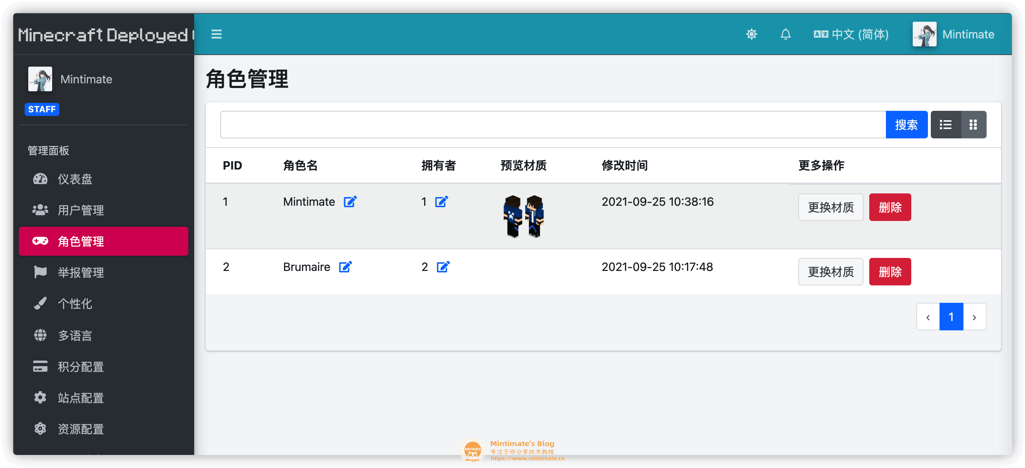The image size is (1025, 468).
Task: Switch to list view
Action: coord(945,125)
